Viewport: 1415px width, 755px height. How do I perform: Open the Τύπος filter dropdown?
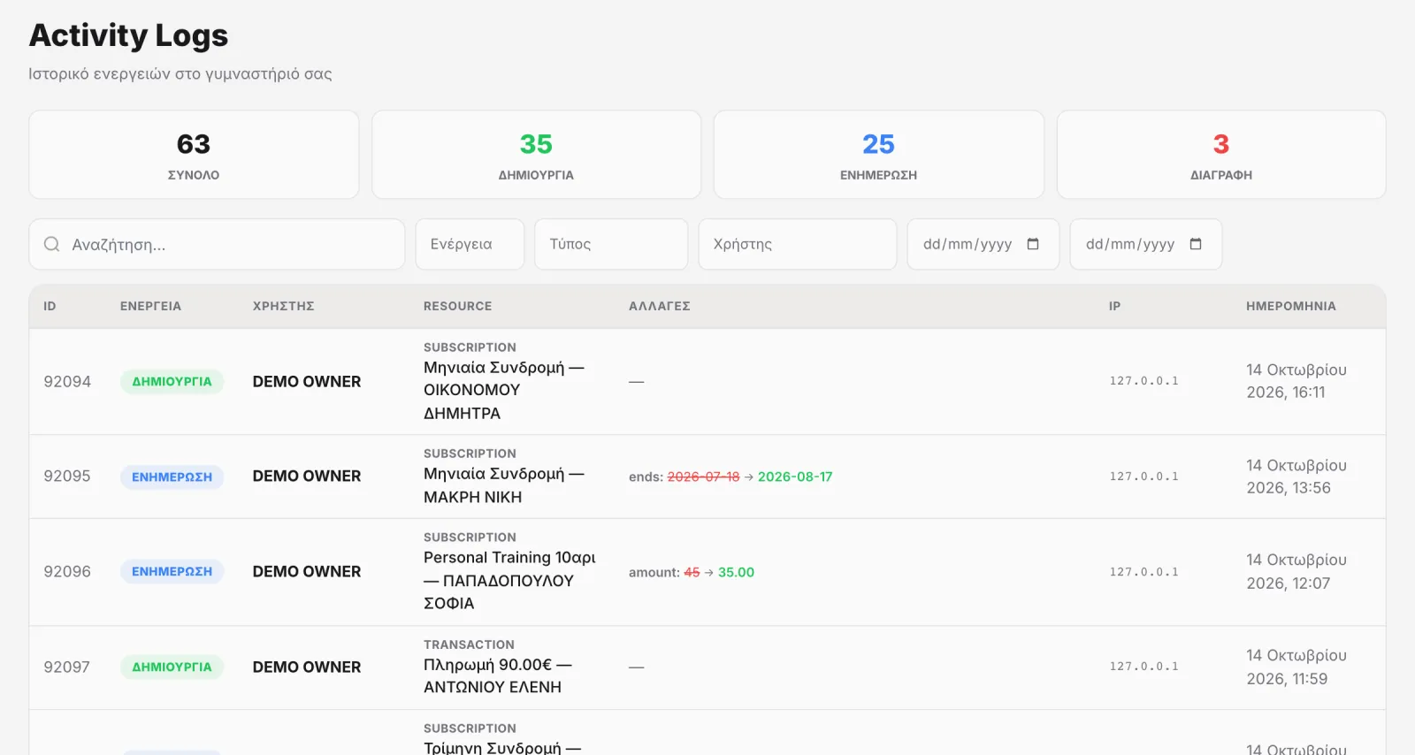[611, 244]
